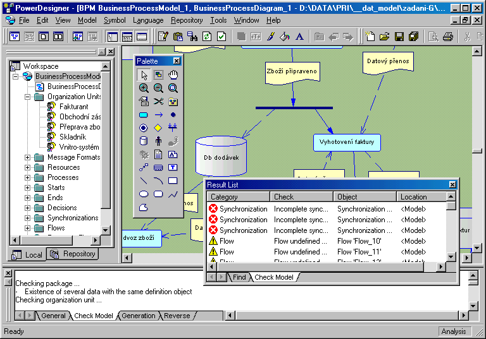Open the Symbol menu

coord(115,20)
